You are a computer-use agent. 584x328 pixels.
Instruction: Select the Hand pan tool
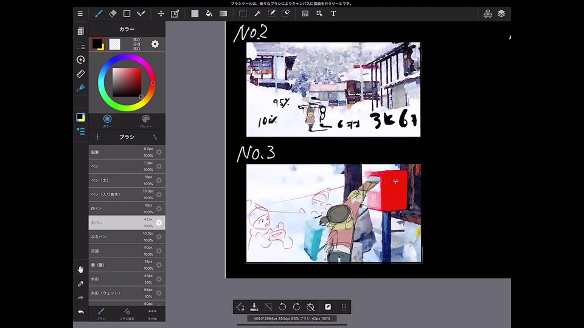[x=80, y=270]
